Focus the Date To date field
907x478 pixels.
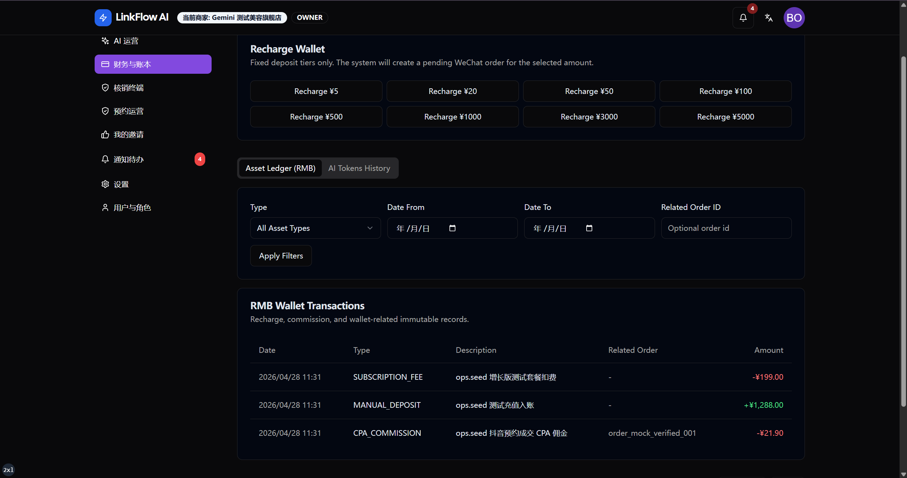[x=589, y=228]
